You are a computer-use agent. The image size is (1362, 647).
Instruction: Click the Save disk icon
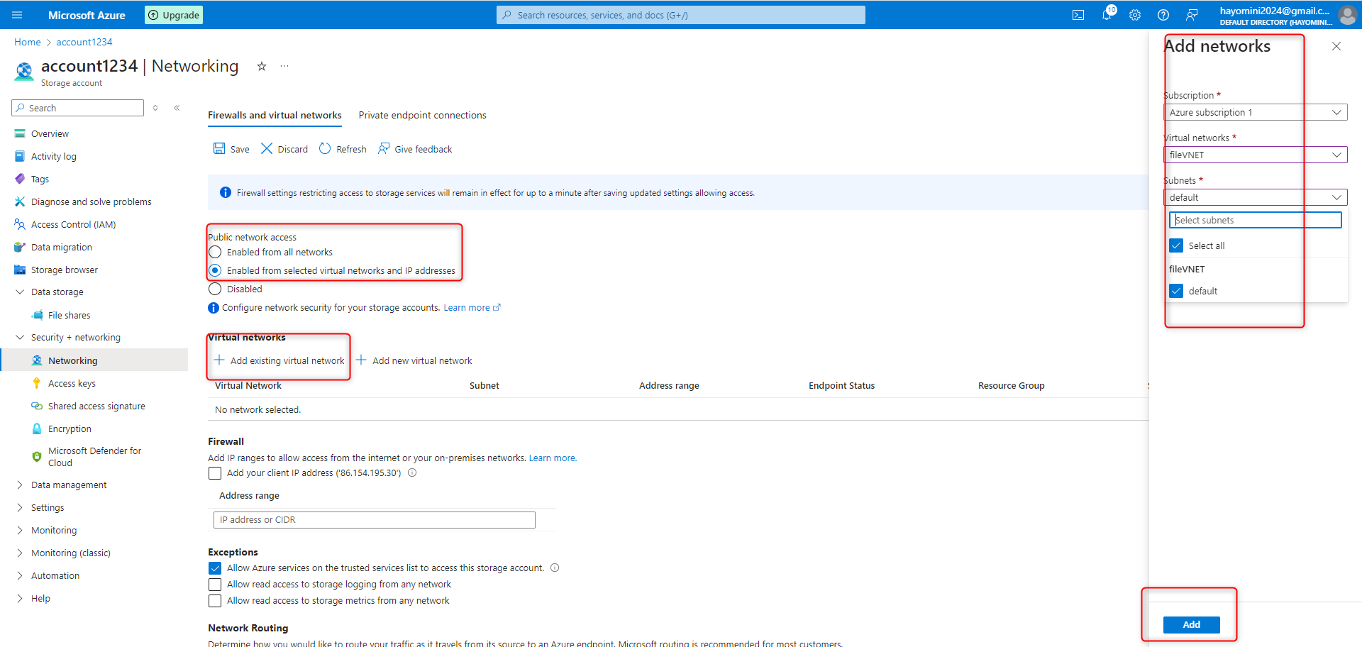[x=219, y=148]
